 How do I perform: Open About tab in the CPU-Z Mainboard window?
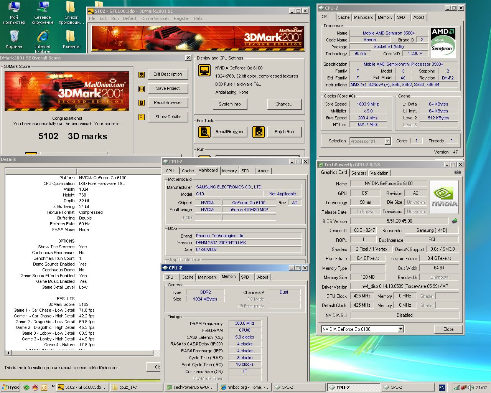[263, 171]
